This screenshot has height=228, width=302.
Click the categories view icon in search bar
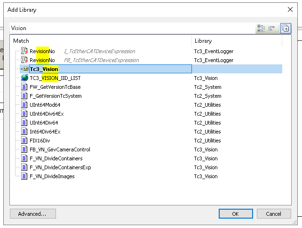(x=261, y=29)
